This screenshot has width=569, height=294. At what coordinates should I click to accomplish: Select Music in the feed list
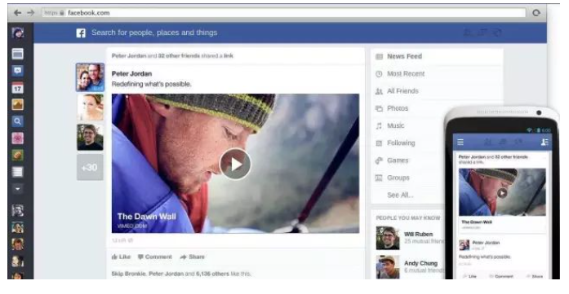(x=396, y=125)
